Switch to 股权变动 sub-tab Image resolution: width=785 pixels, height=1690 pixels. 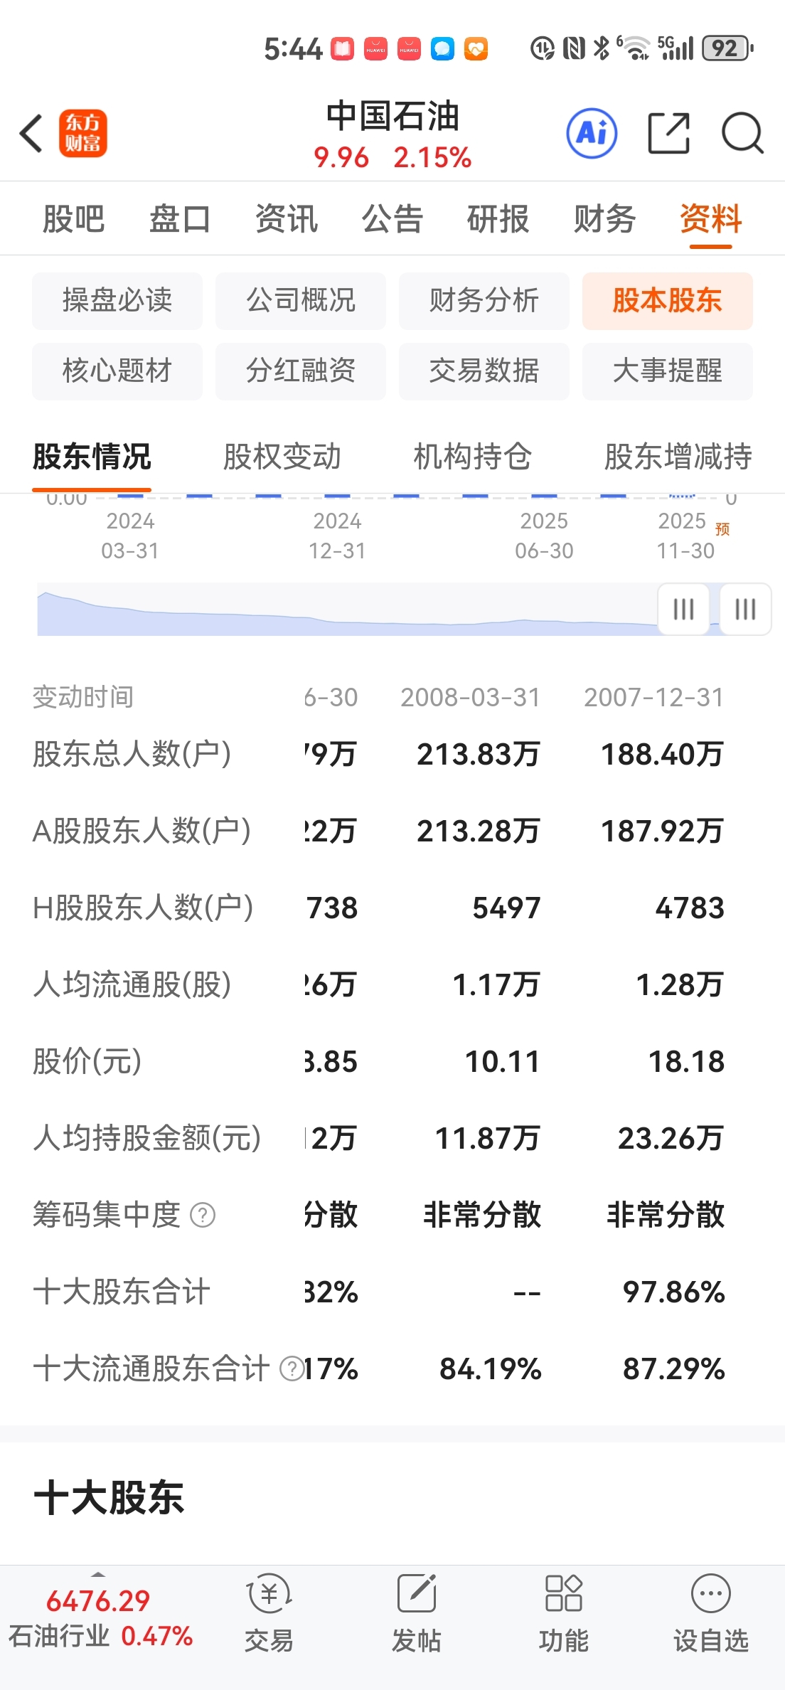coord(282,457)
